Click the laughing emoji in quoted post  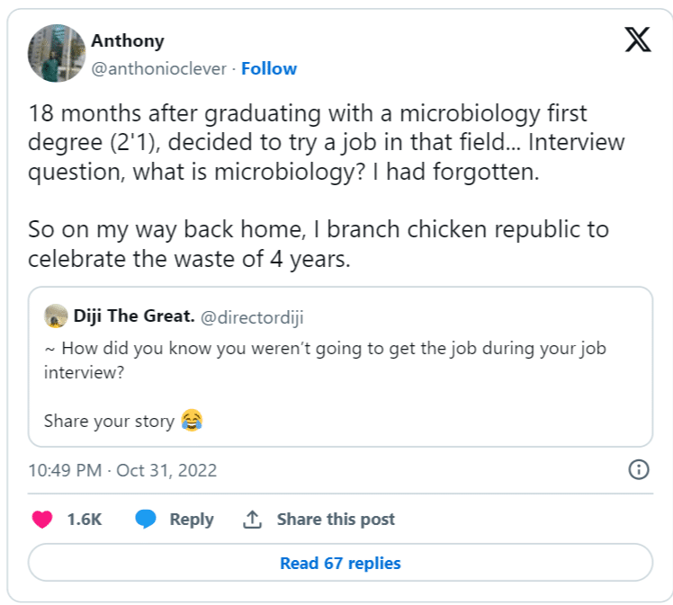pyautogui.click(x=191, y=420)
